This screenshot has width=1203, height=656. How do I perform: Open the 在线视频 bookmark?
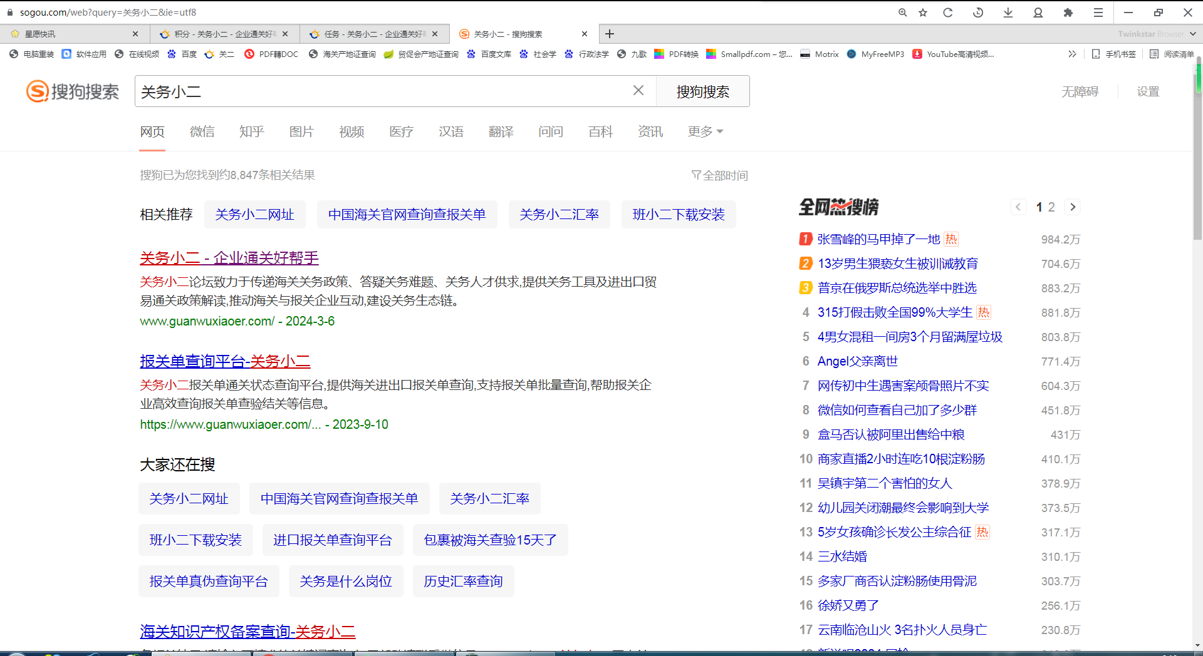(x=137, y=54)
